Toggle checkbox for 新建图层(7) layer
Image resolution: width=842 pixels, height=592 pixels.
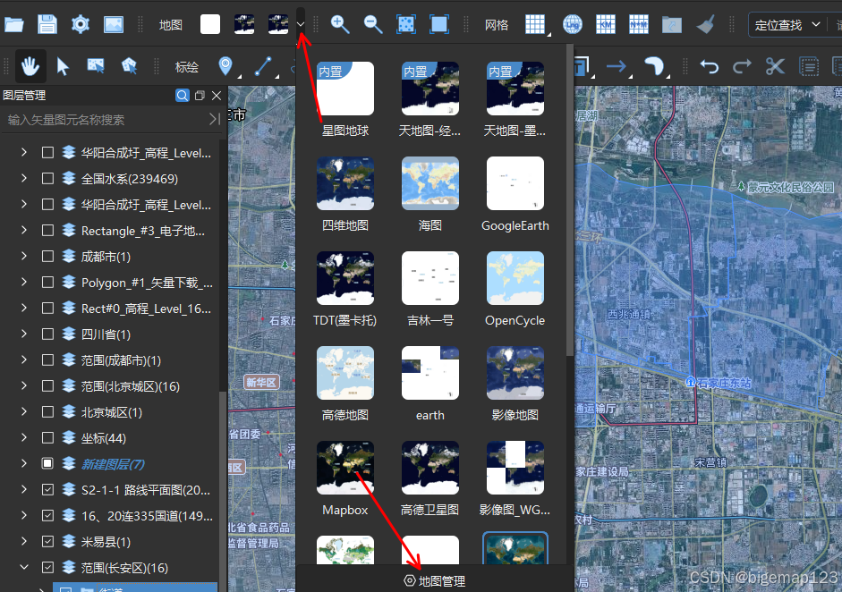pos(47,464)
